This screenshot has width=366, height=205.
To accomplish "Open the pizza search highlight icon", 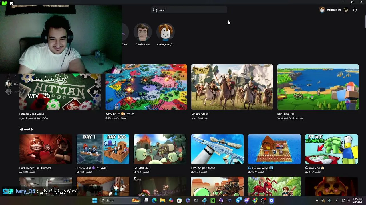I will pos(136,200).
